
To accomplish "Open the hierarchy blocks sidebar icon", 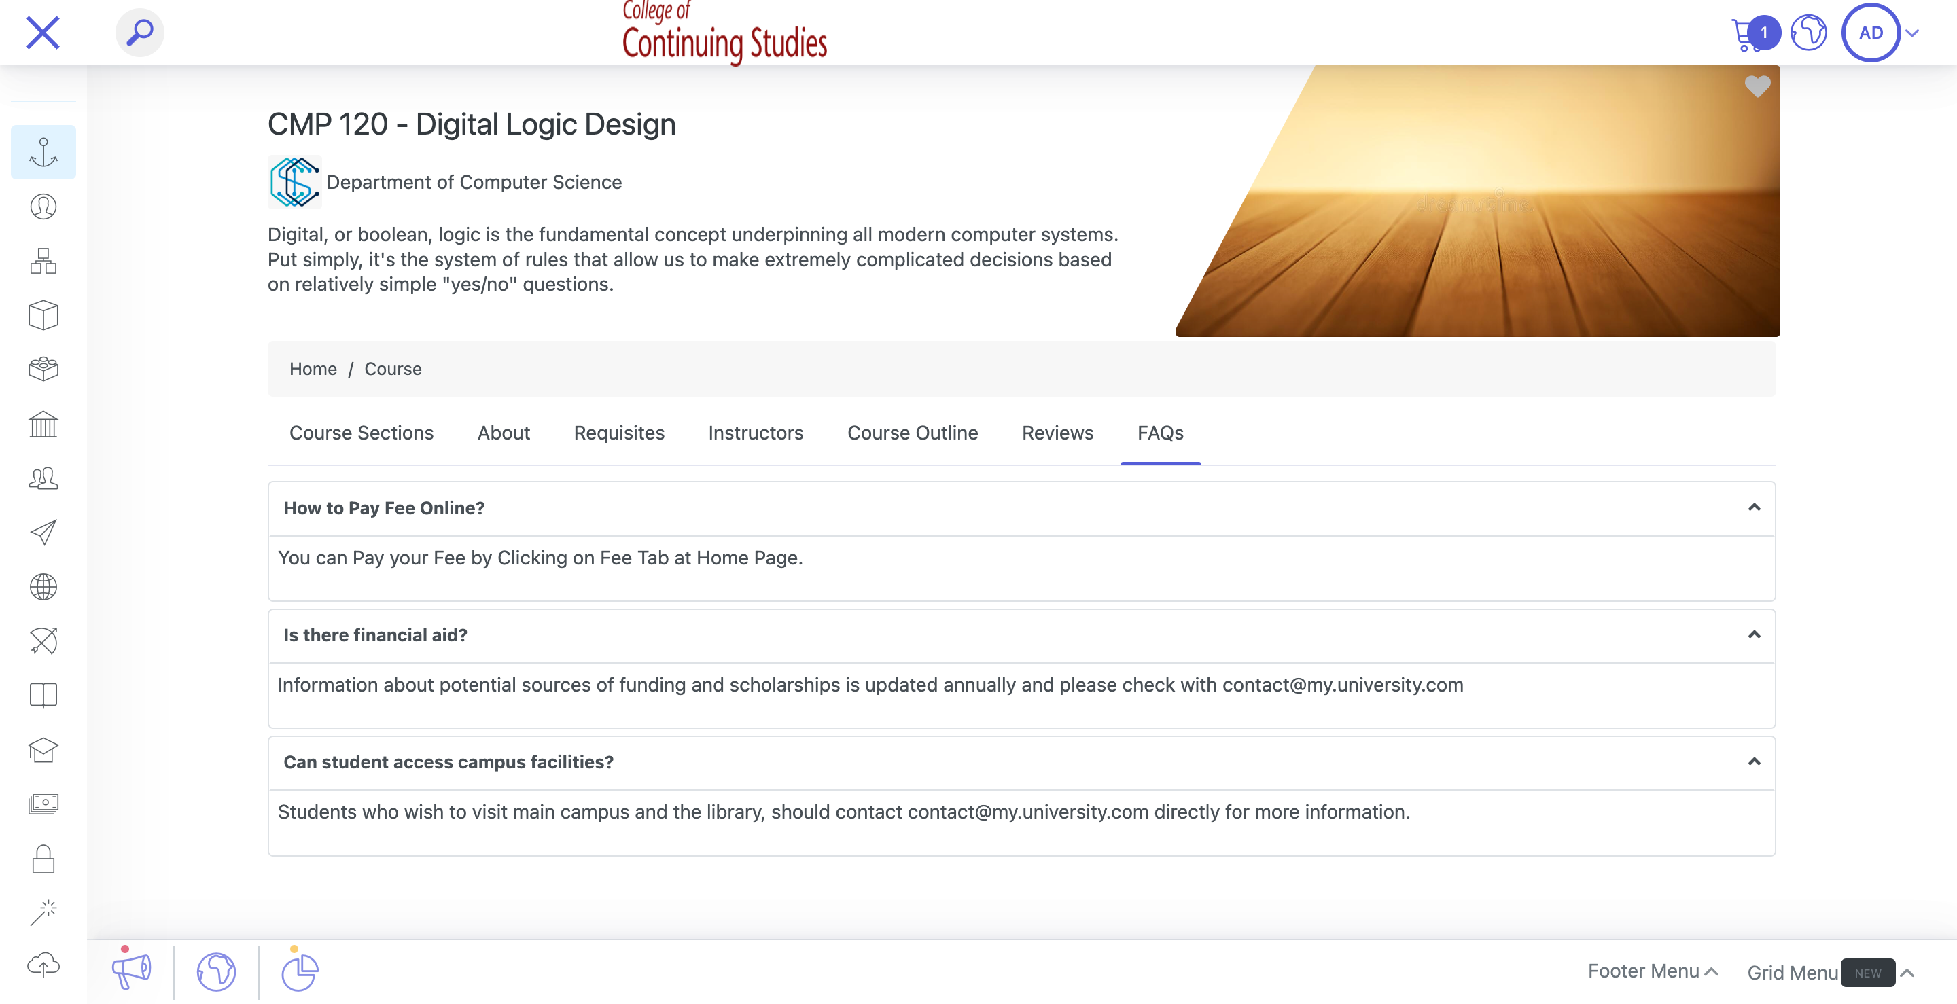I will tap(43, 260).
